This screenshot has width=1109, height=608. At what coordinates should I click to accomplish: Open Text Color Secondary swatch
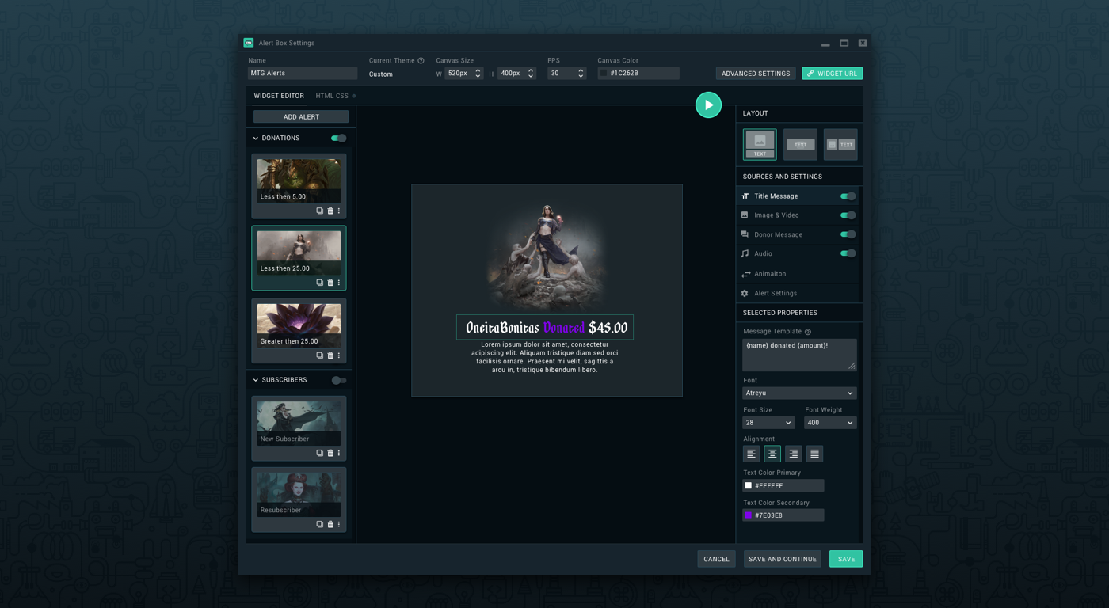(748, 515)
